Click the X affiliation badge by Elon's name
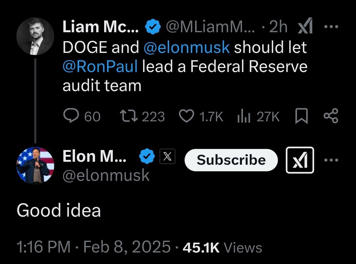The width and height of the screenshot is (356, 264). coord(167,157)
